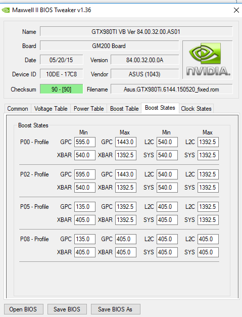Open the Power Table tab
This screenshot has width=242, height=317.
point(89,109)
